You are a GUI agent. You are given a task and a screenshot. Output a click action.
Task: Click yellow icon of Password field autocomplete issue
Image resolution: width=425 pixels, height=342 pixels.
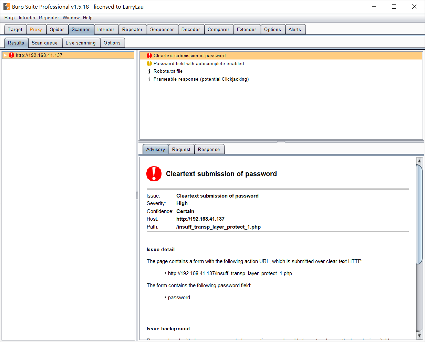click(x=149, y=63)
